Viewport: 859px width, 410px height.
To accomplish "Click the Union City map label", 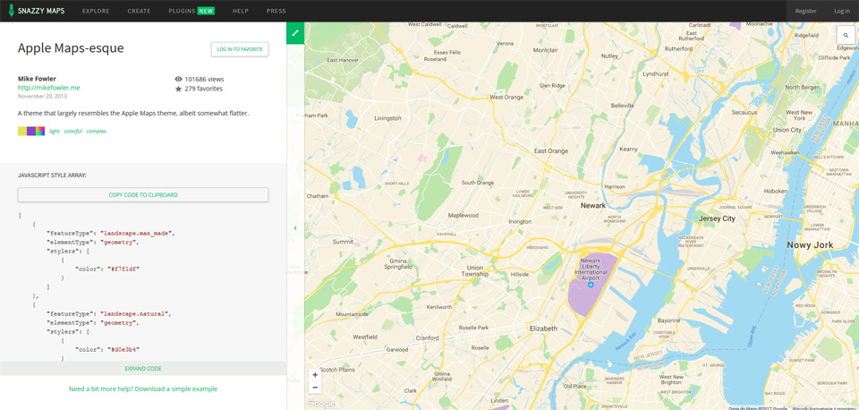I will point(787,130).
